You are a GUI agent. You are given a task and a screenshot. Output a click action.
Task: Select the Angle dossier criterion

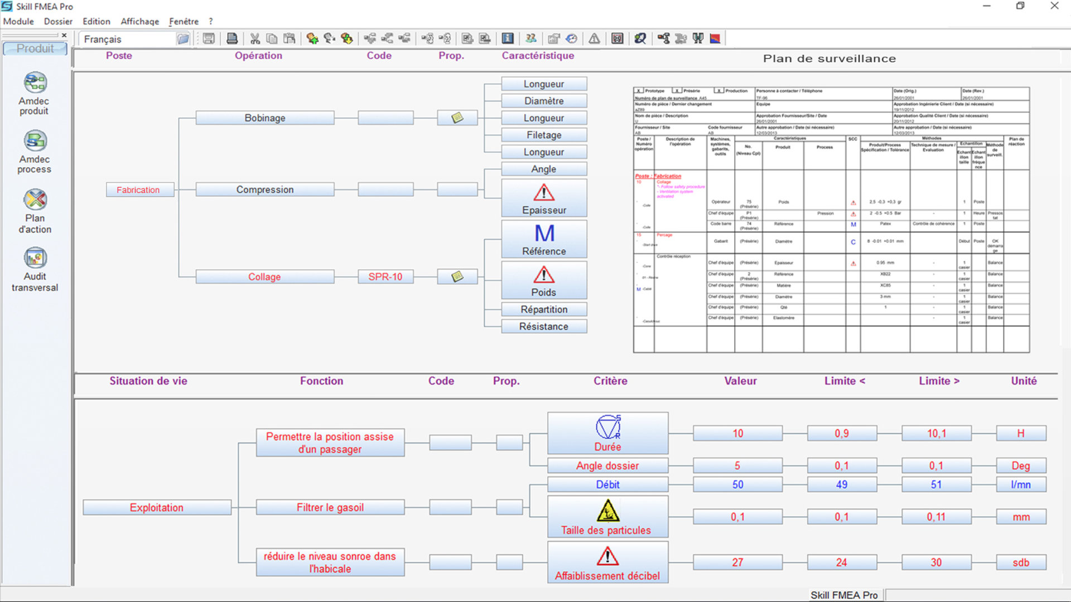pos(607,465)
